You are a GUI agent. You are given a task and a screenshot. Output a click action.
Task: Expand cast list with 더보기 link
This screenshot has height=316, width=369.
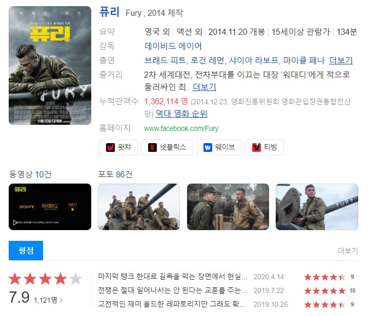tap(341, 60)
